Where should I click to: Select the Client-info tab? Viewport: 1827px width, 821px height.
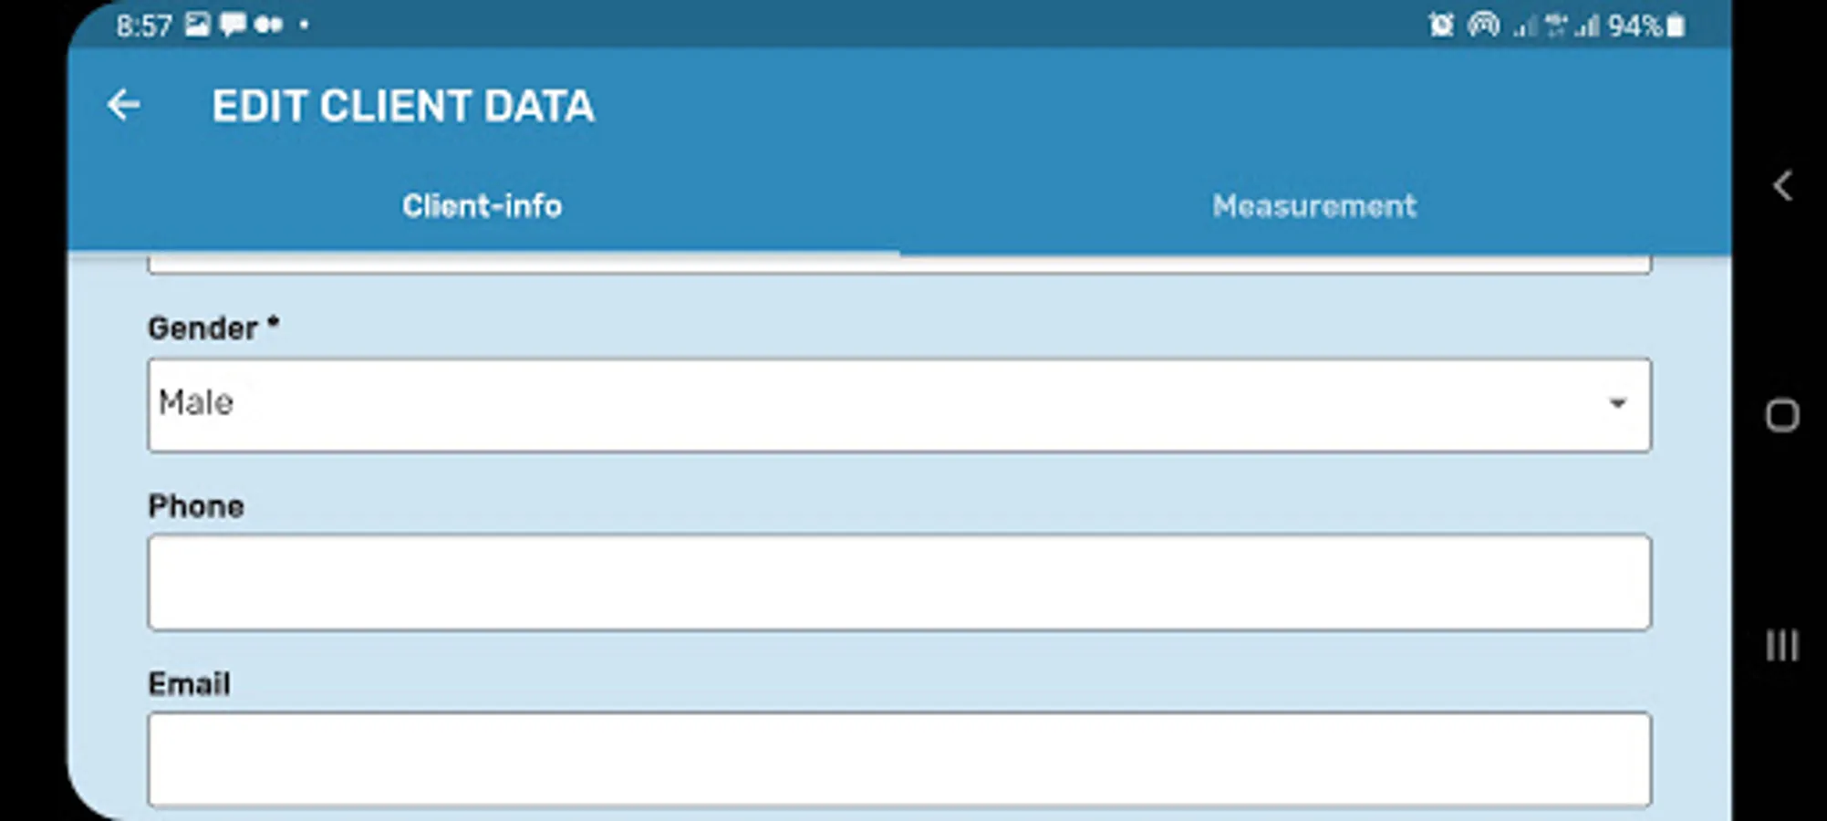click(482, 206)
